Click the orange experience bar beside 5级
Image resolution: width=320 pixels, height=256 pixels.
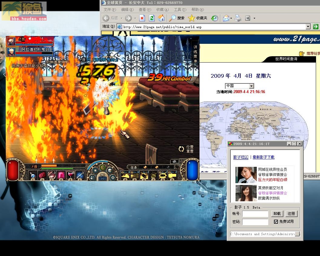49,166
